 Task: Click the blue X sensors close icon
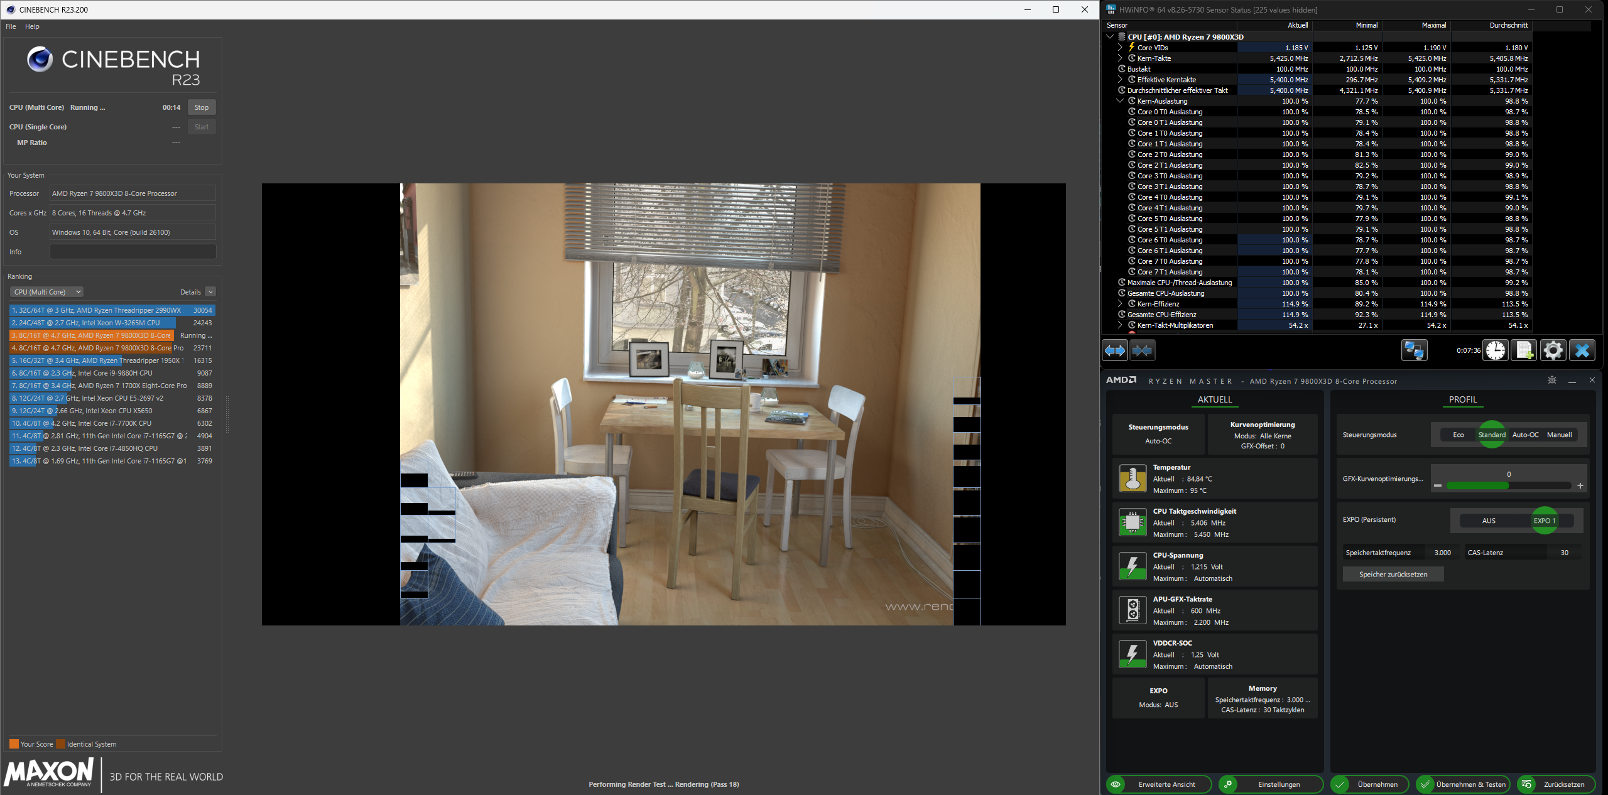(1583, 350)
